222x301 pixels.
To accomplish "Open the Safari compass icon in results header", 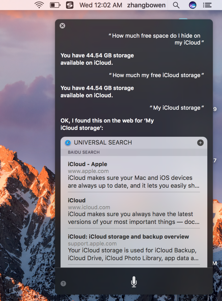I will coord(68,142).
